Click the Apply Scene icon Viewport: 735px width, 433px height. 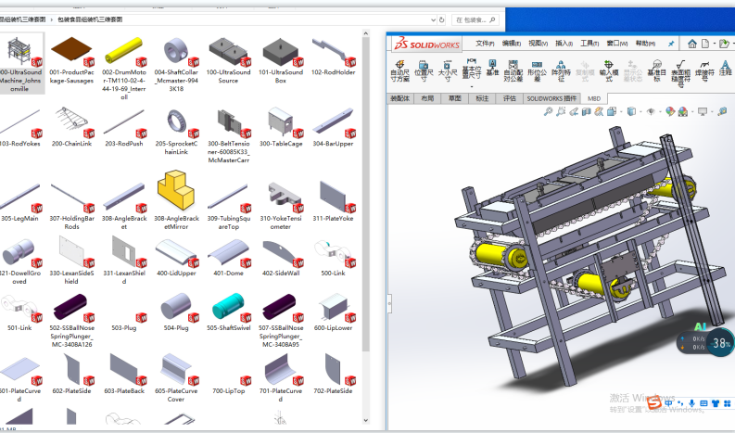pos(683,111)
